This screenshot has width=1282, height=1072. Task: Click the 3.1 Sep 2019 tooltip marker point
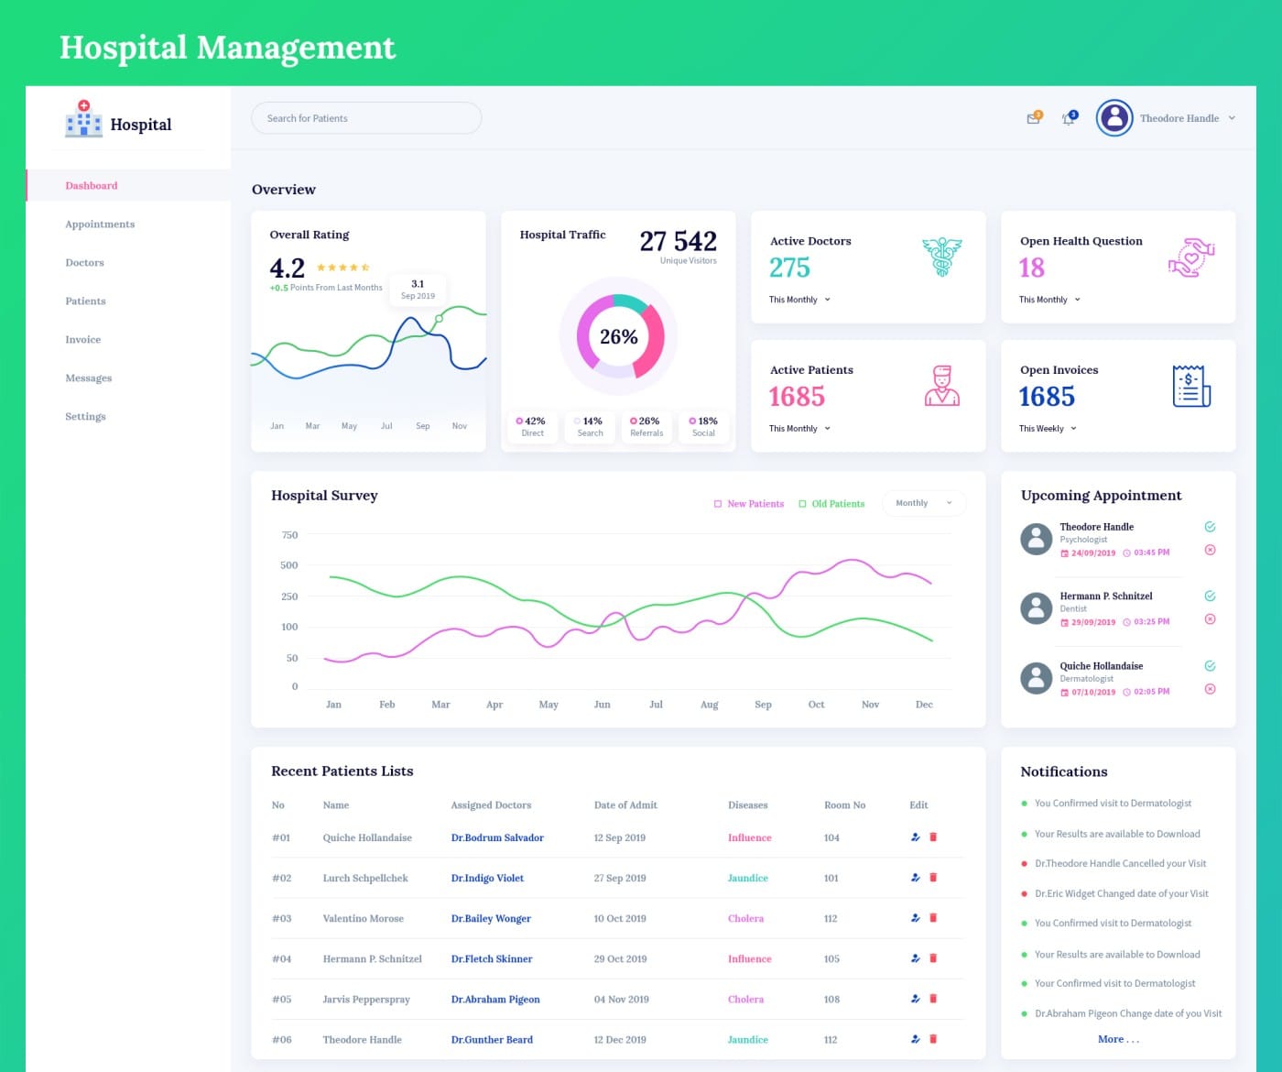point(439,319)
